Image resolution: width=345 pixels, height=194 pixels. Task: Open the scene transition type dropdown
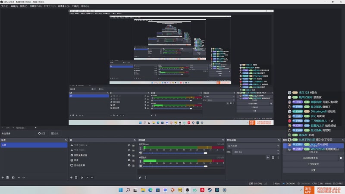coord(254,146)
